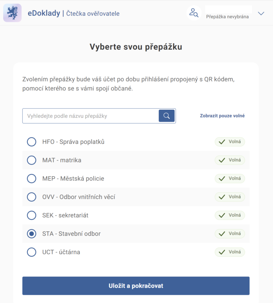Select the HFO - Správa poplatků radio
This screenshot has height=303, width=273.
(x=32, y=142)
